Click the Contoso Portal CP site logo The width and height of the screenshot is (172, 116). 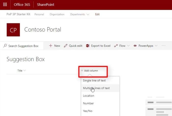coord(13,30)
